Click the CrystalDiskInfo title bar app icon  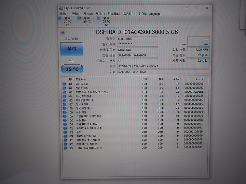click(x=61, y=8)
